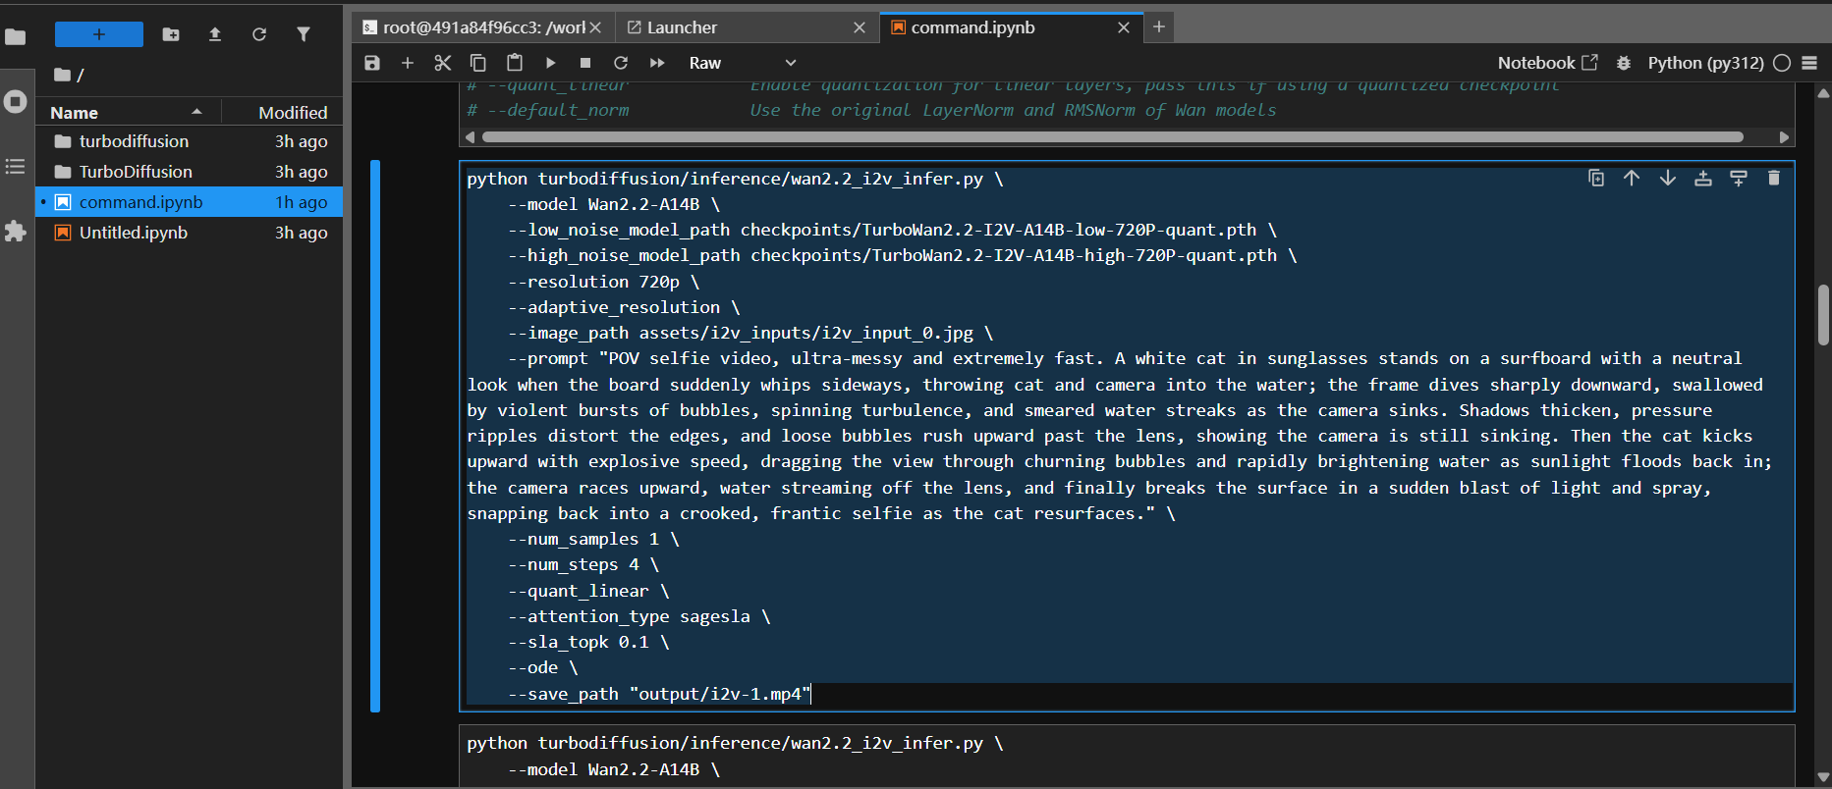Open the kernel selector Python (py312)
1832x789 pixels.
(1705, 63)
